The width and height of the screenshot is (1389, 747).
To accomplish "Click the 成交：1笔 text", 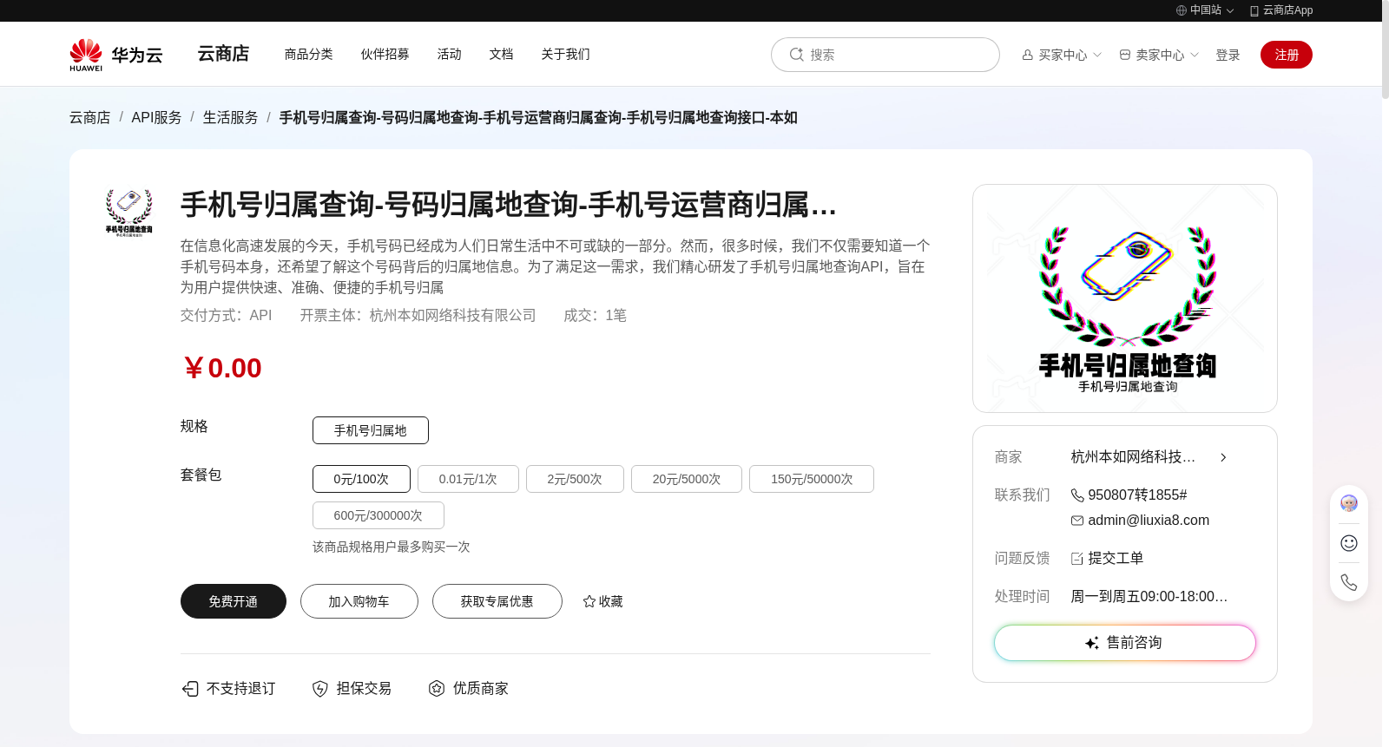I will point(596,316).
